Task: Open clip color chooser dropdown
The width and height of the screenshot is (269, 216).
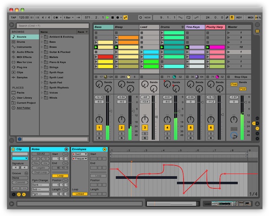Action: [x=20, y=159]
